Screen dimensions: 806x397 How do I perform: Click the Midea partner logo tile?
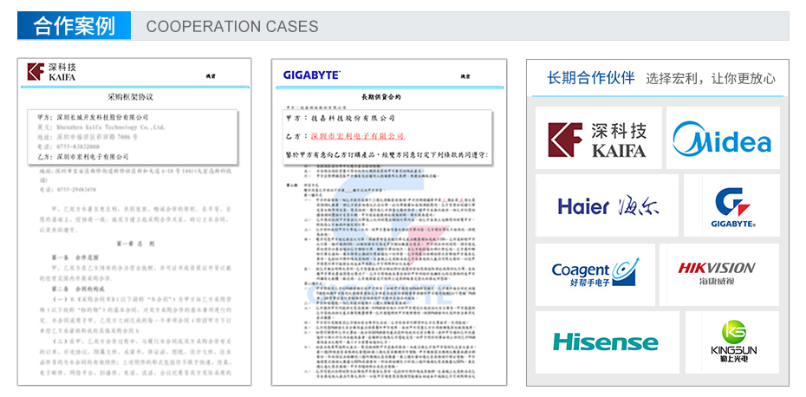click(723, 138)
